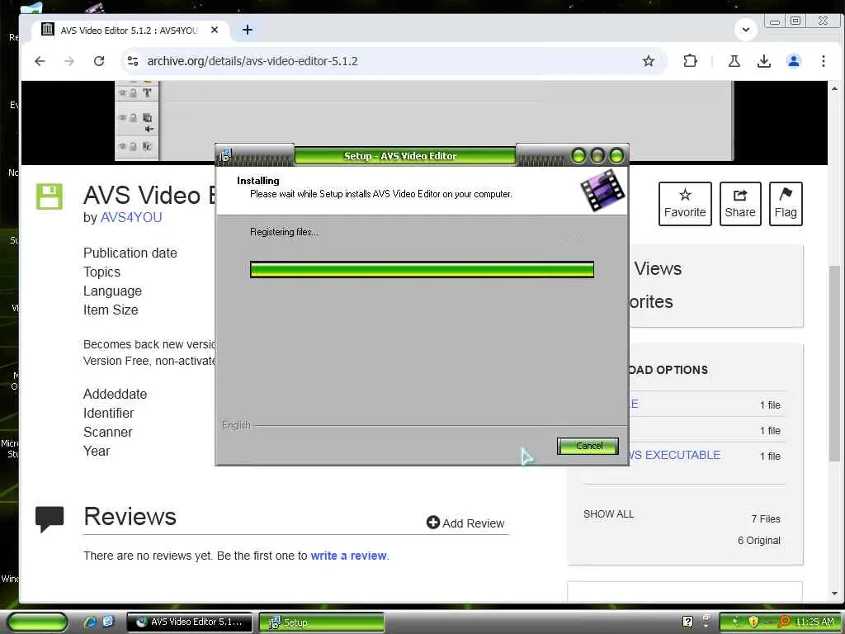Select the AVS Video Editor 5.1.2 tab
845x634 pixels.
tap(130, 31)
